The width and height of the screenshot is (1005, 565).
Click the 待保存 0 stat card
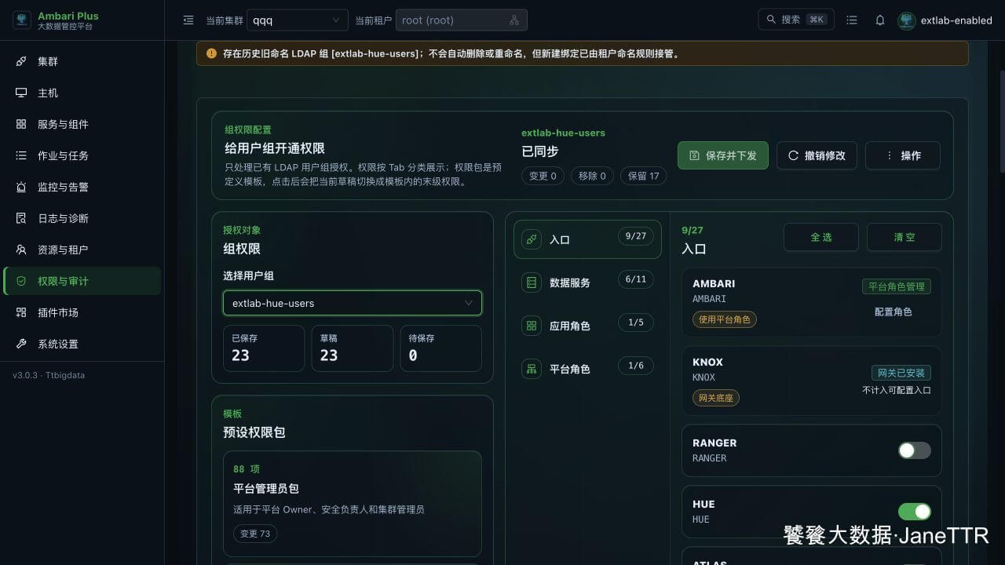pyautogui.click(x=441, y=348)
